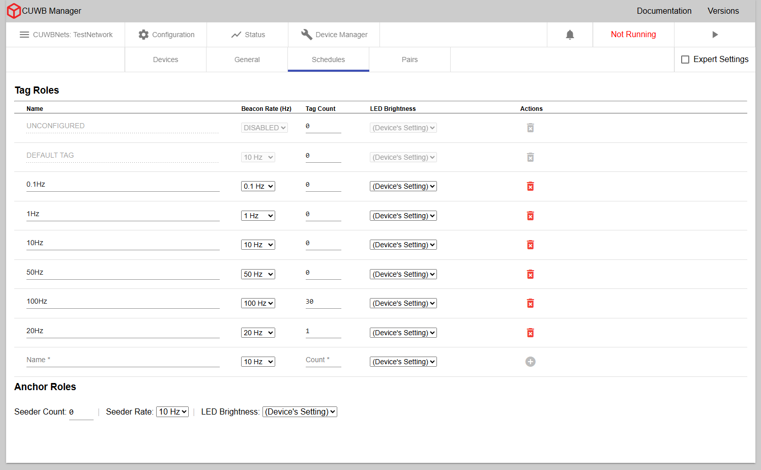Click the 0.1Hz role name field
This screenshot has height=470, width=761.
point(123,185)
